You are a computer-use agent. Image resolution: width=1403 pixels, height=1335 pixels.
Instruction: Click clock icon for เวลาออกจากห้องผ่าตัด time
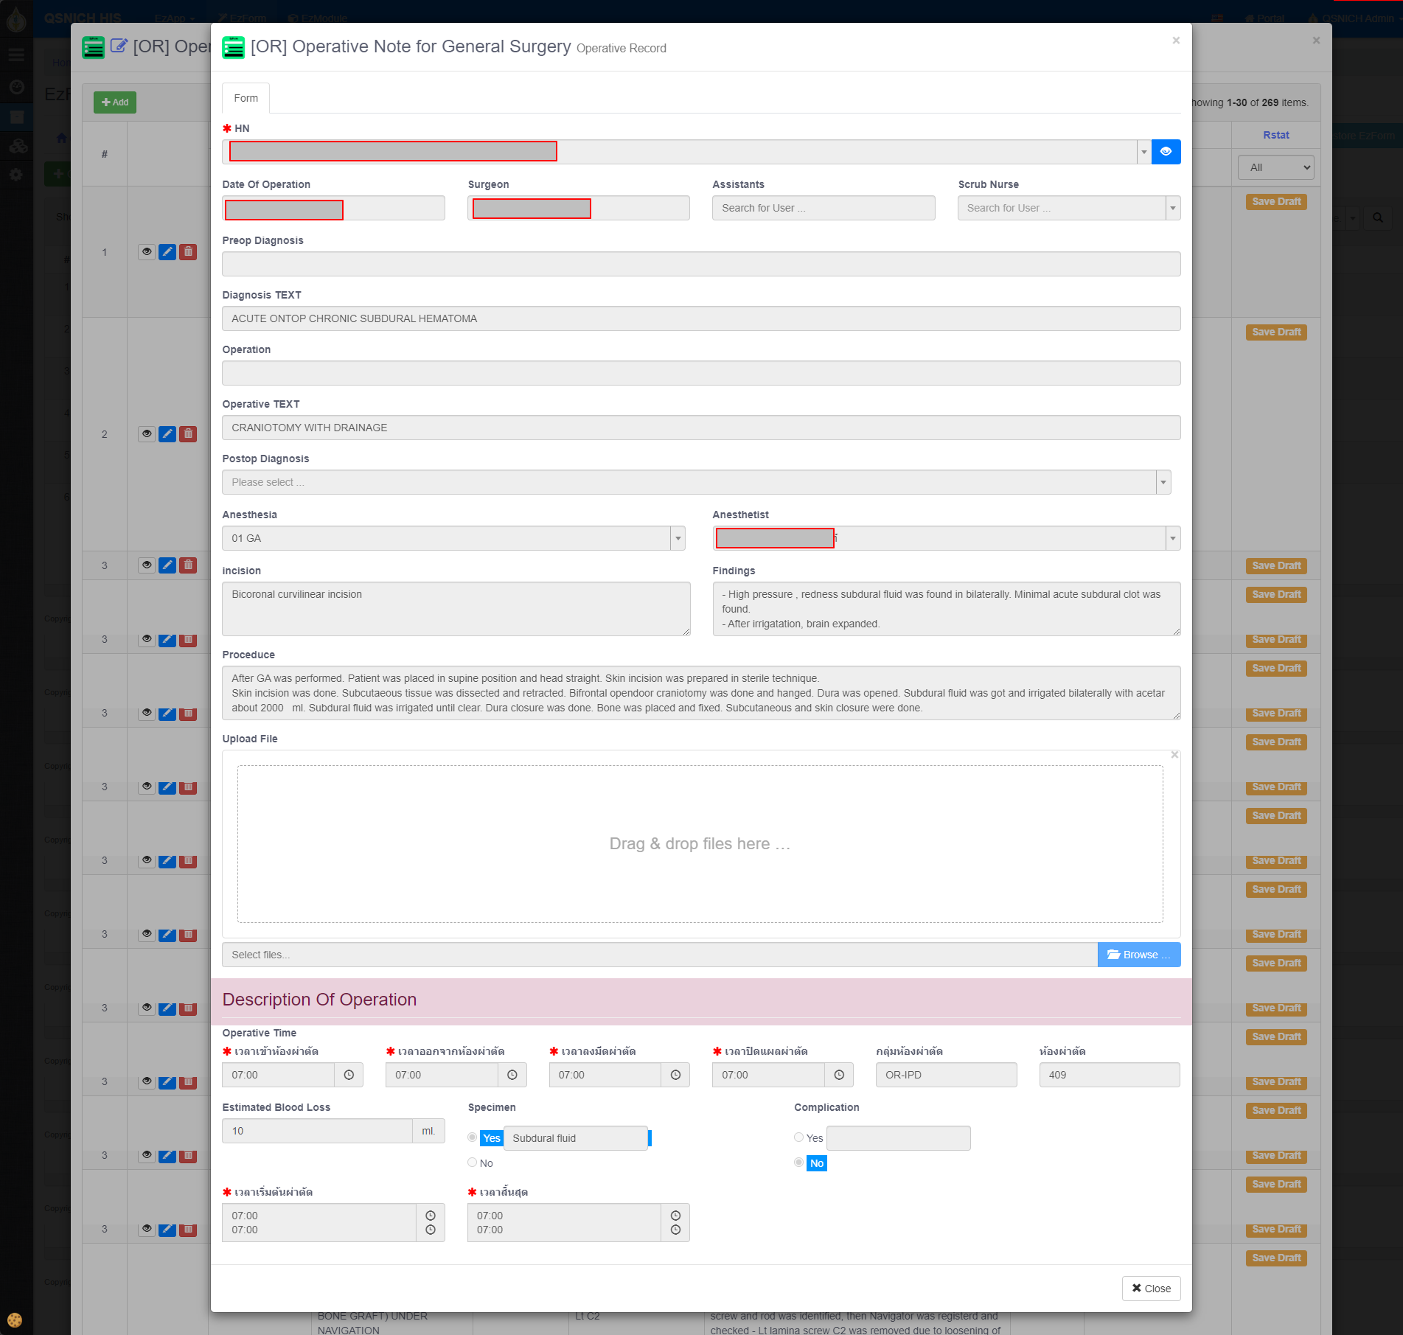pos(512,1075)
